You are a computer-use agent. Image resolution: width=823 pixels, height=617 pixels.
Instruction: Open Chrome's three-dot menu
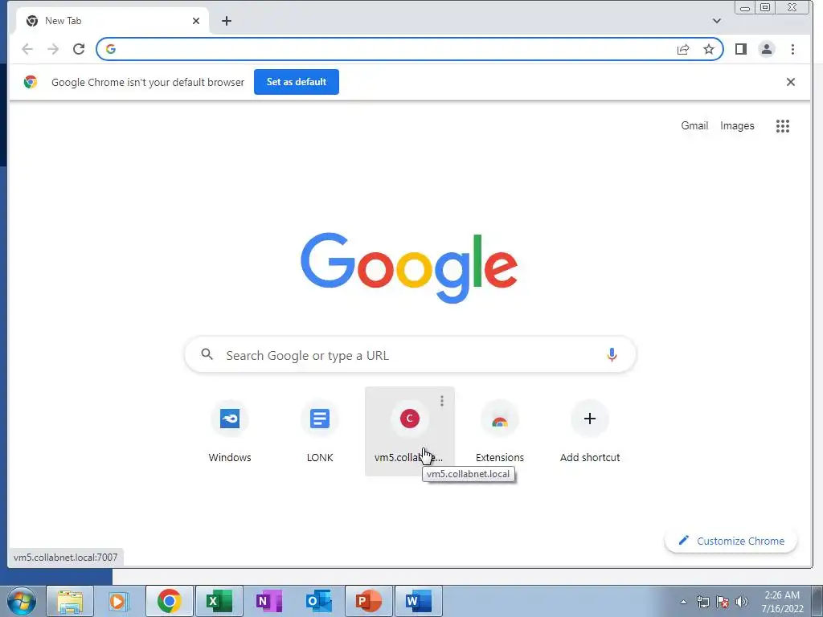point(792,49)
